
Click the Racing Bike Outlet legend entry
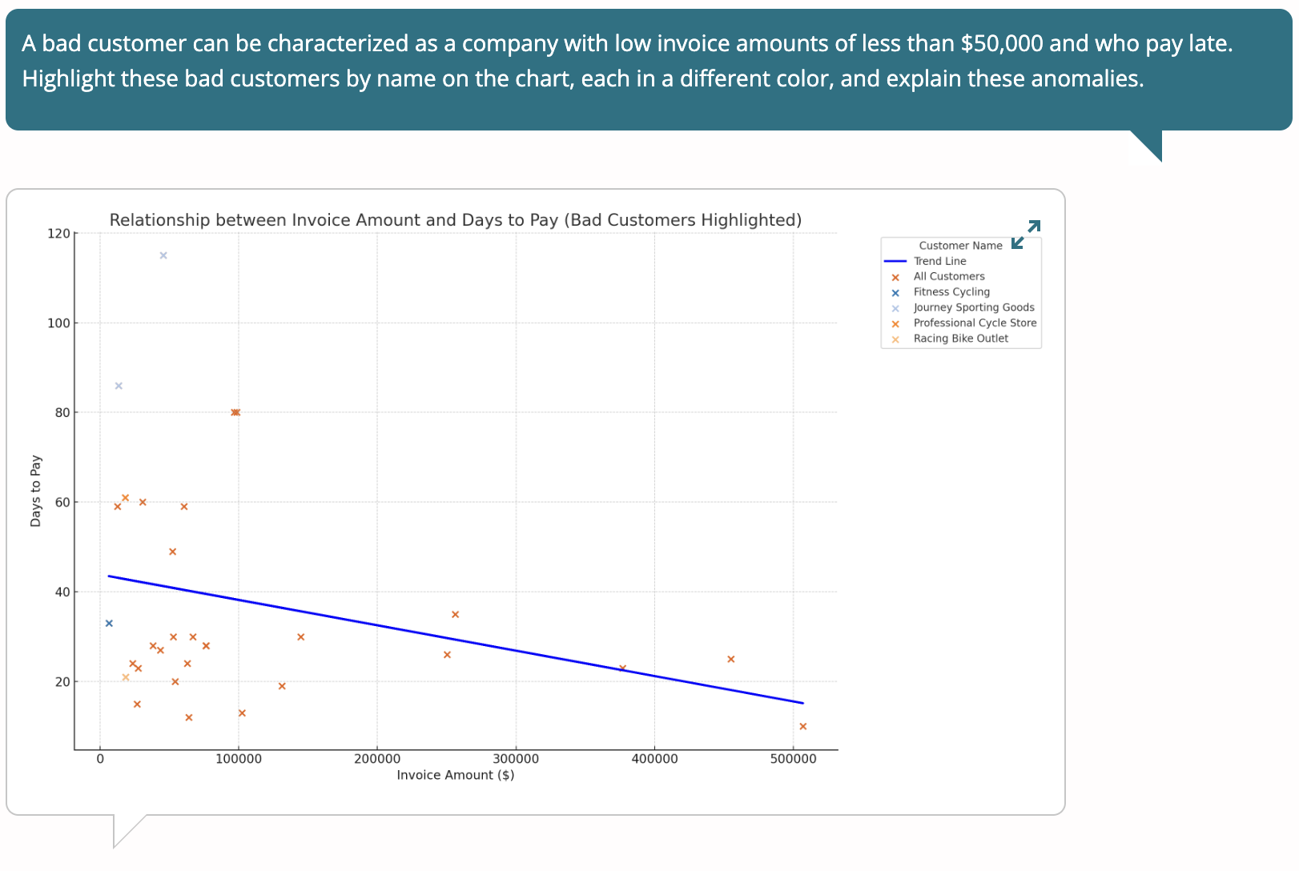click(x=950, y=339)
